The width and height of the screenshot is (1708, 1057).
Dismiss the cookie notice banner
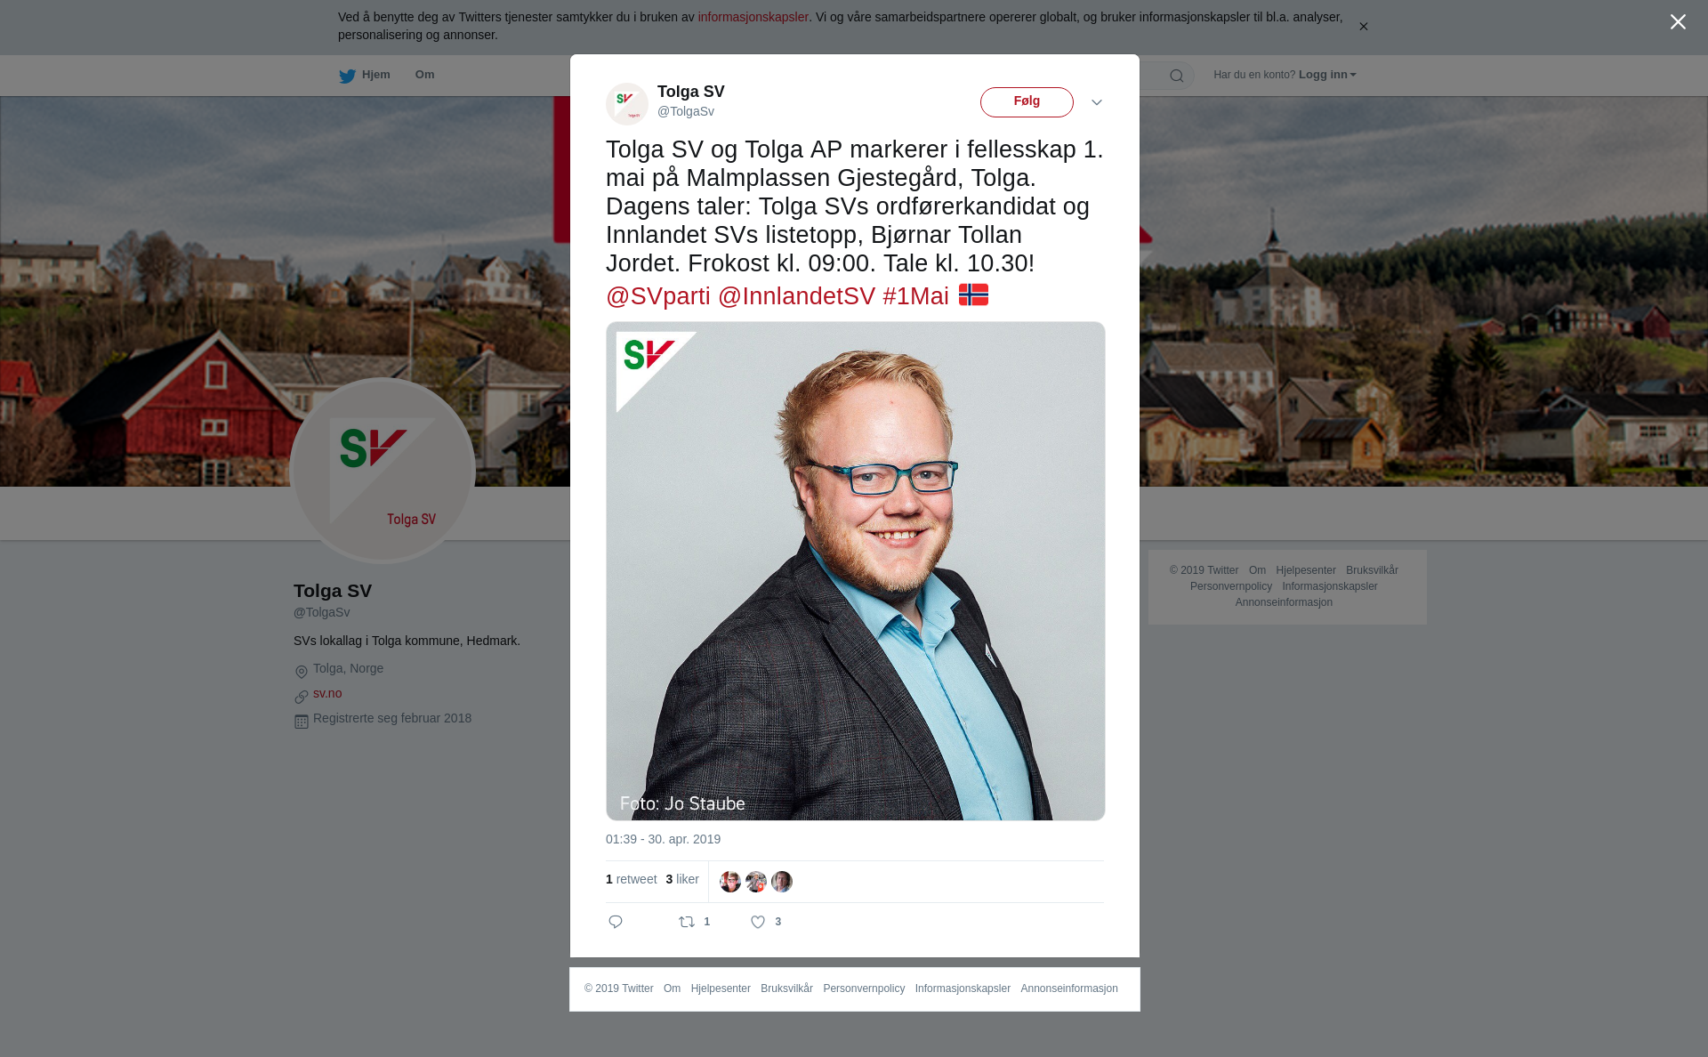(1363, 27)
